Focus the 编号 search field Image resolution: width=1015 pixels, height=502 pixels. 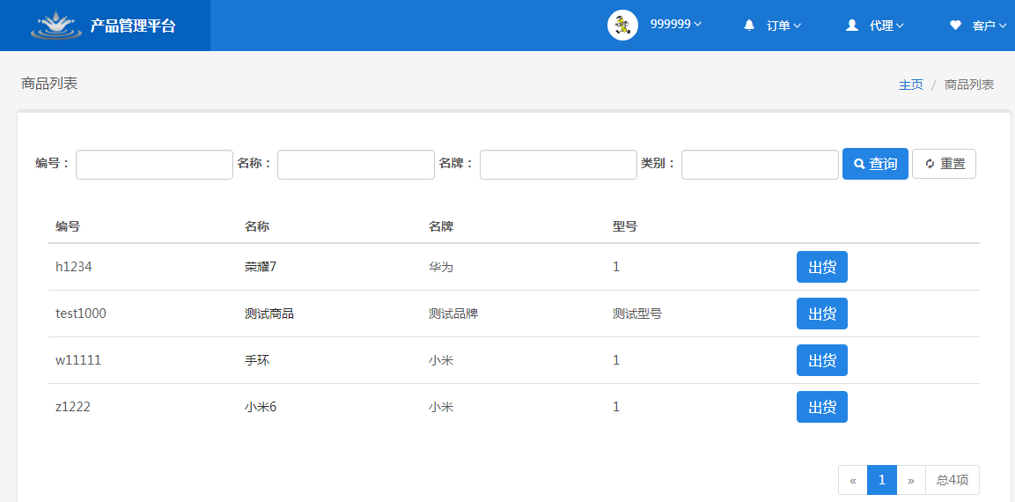point(154,165)
